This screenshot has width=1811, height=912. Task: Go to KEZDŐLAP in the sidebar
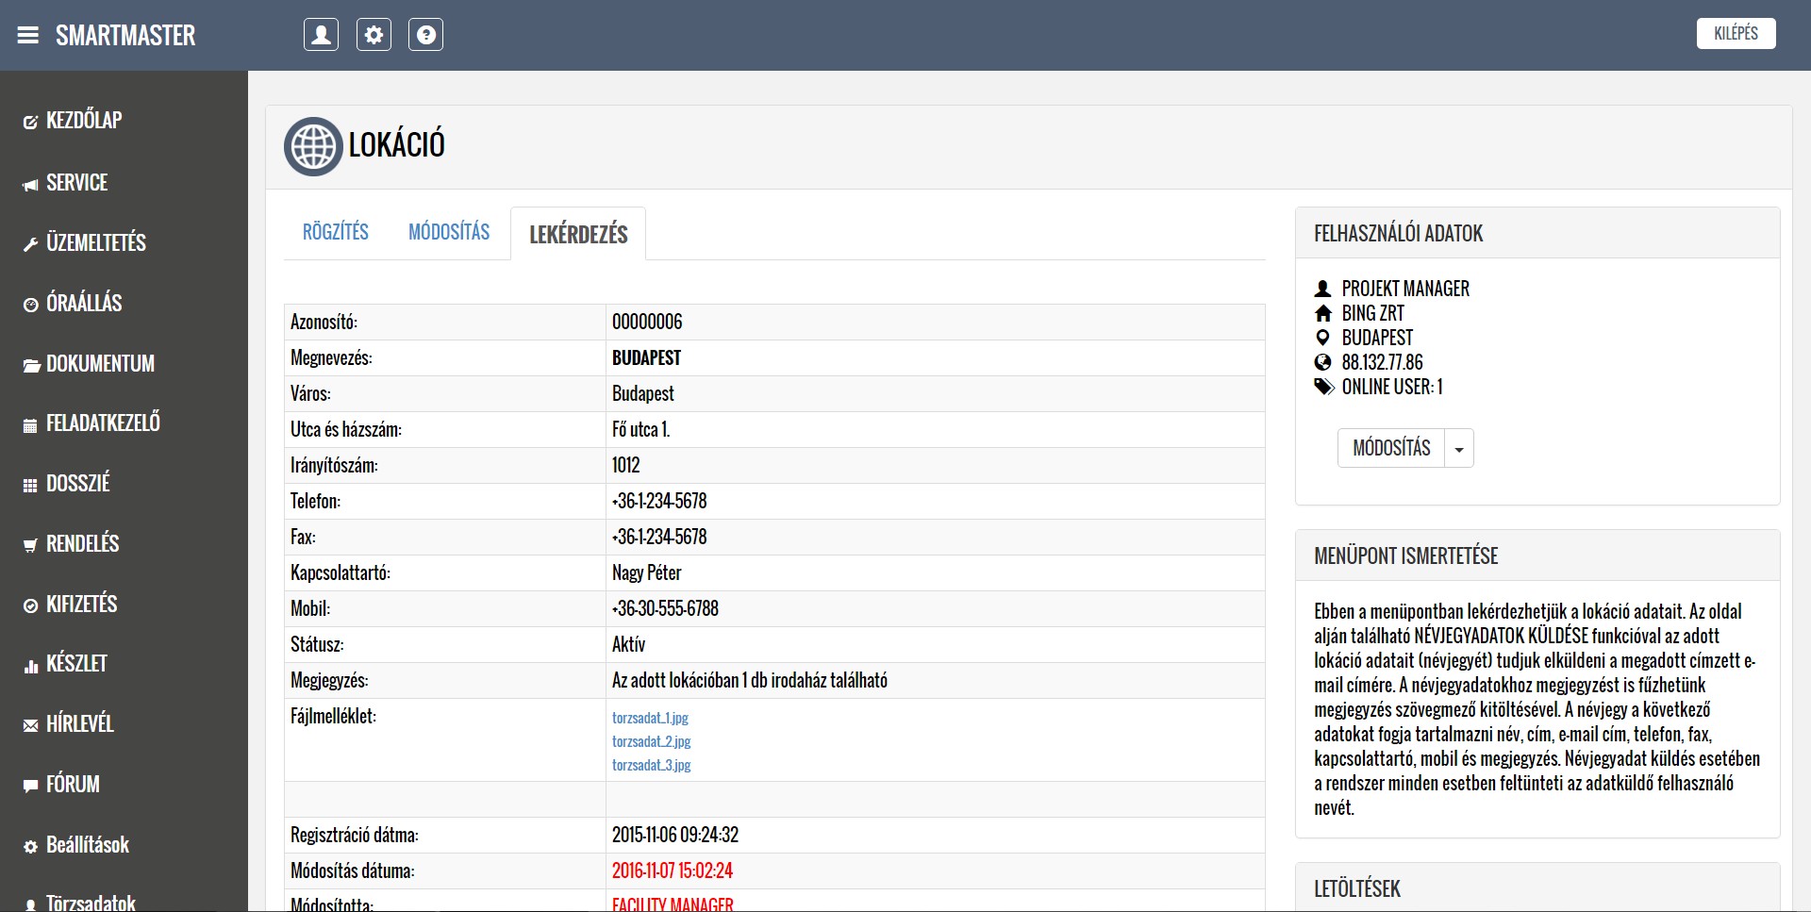[84, 121]
